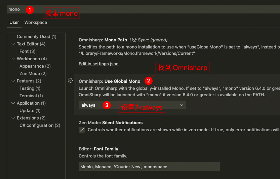
Task: Click the Sync Ignored icon beside Mono Path
Action: click(x=133, y=40)
